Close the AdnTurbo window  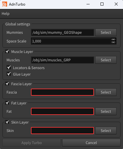point(116,4)
